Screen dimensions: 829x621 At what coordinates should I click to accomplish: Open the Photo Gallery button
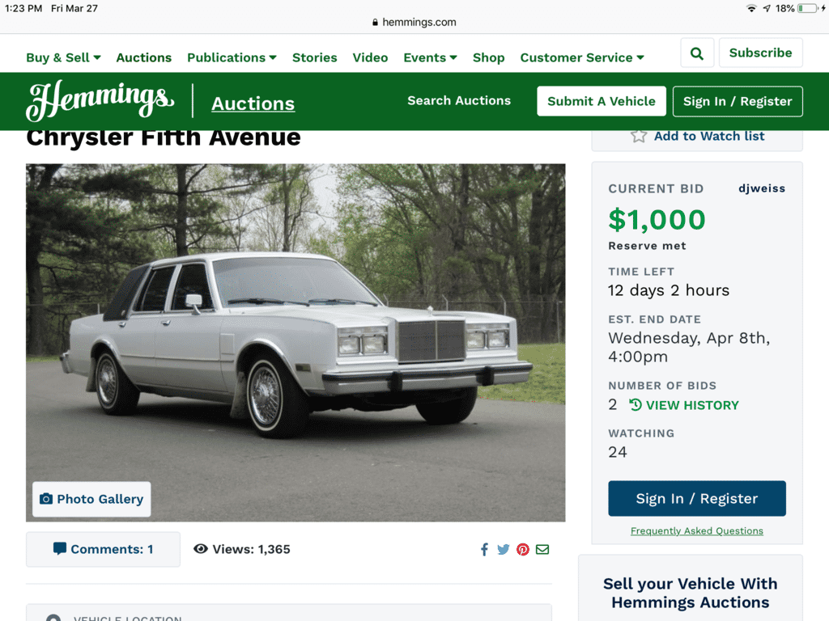(x=91, y=499)
